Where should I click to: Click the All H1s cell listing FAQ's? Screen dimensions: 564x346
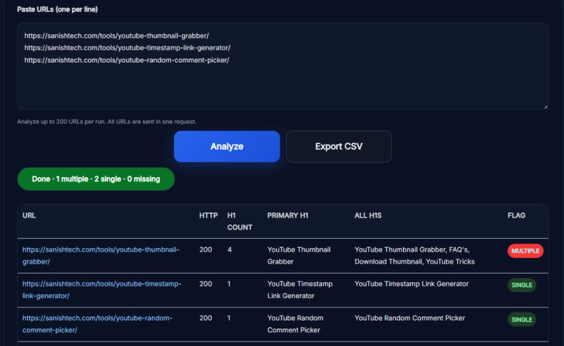click(414, 255)
